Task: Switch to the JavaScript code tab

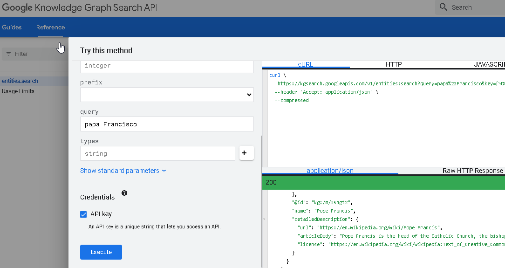Action: point(489,64)
